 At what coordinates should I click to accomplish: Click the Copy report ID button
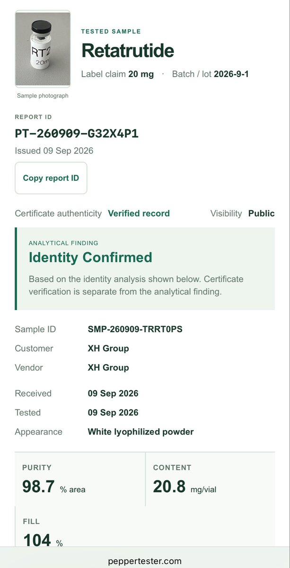pos(51,178)
